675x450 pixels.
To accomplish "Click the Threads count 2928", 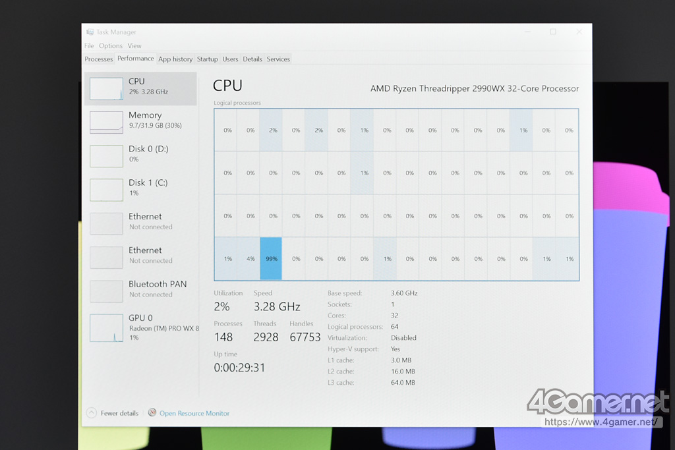I will coord(266,337).
